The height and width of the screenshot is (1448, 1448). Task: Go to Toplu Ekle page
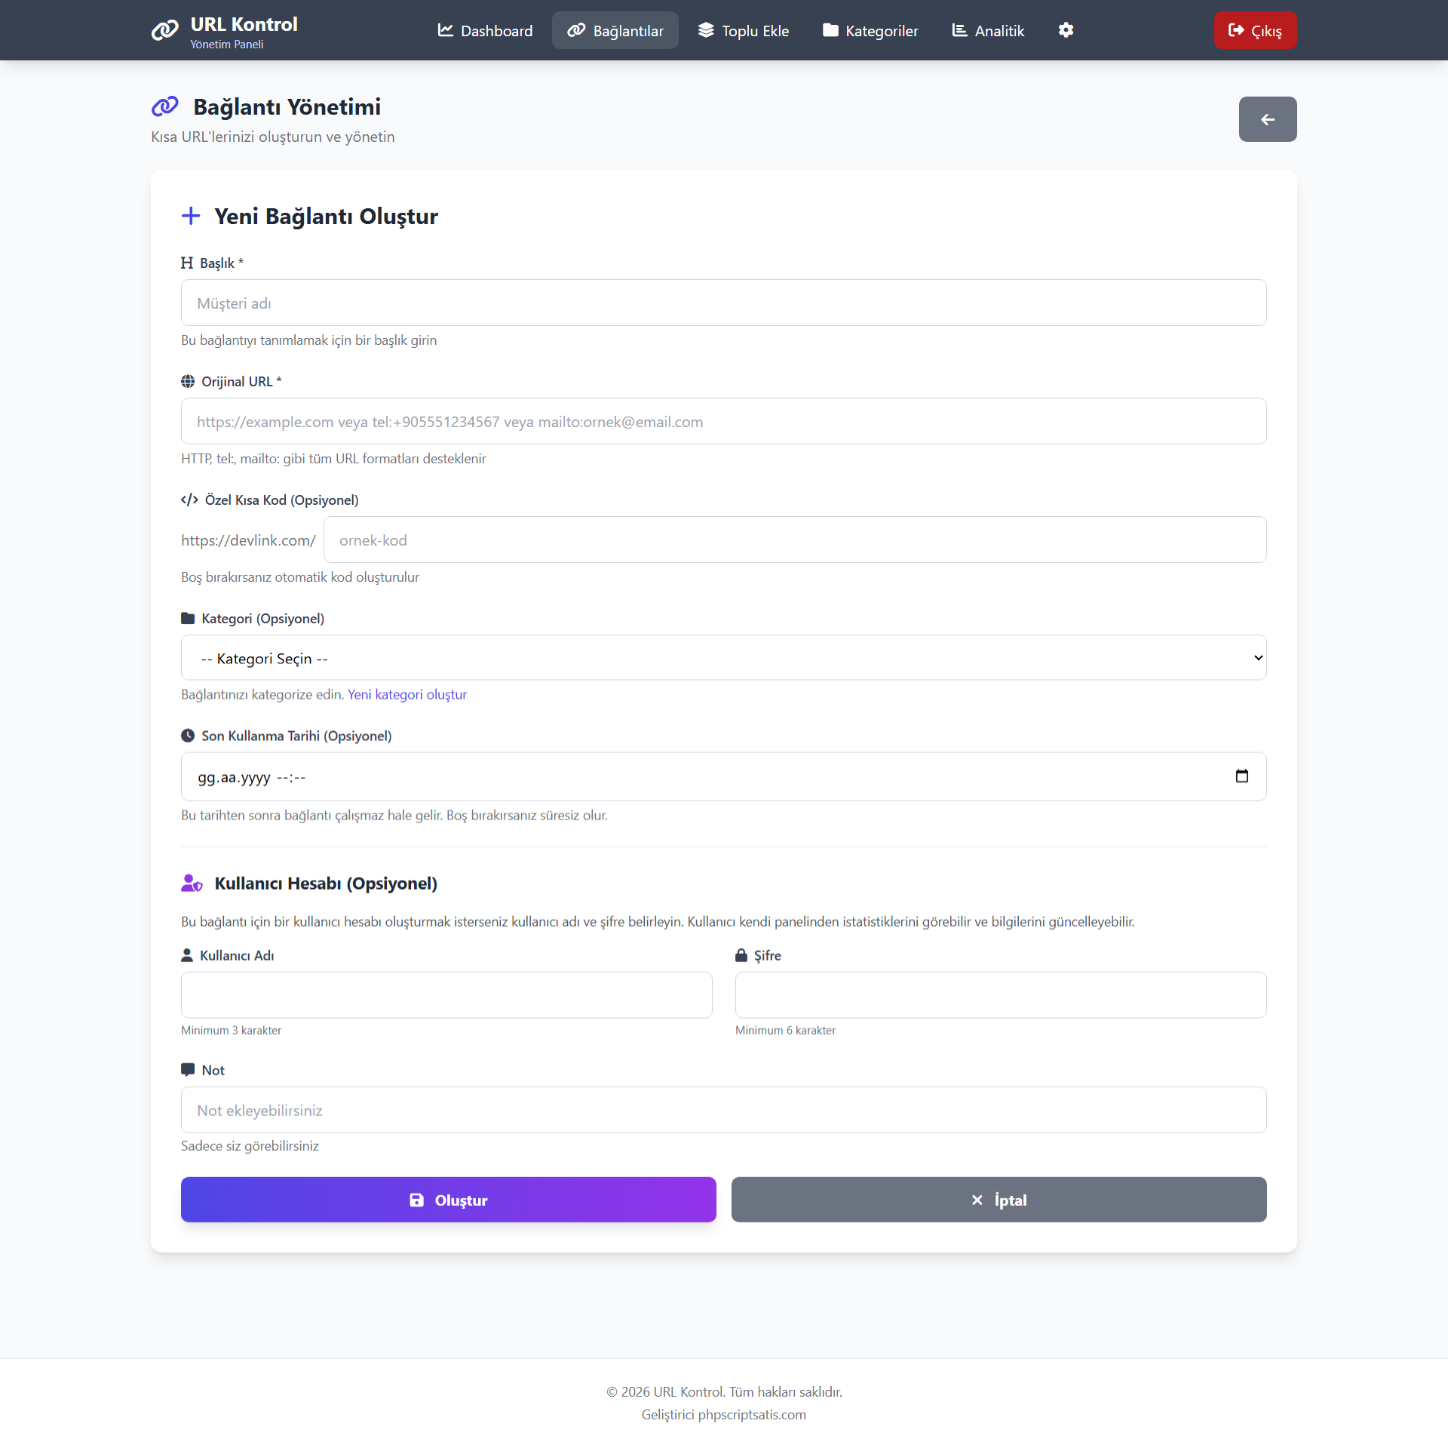click(743, 30)
